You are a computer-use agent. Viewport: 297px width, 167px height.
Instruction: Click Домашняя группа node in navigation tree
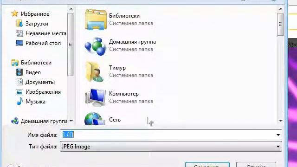tap(44, 121)
